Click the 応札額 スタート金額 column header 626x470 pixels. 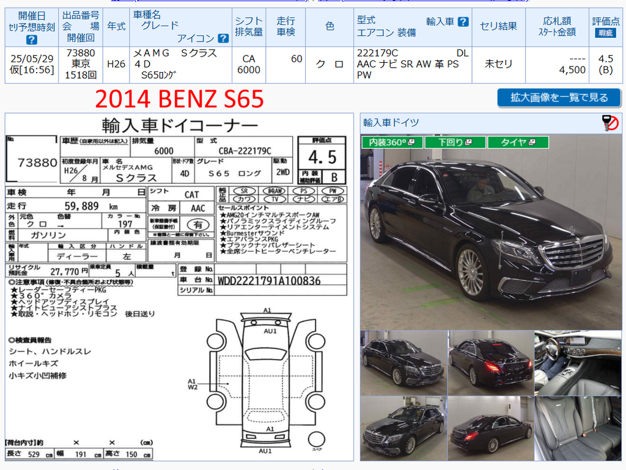(x=557, y=26)
